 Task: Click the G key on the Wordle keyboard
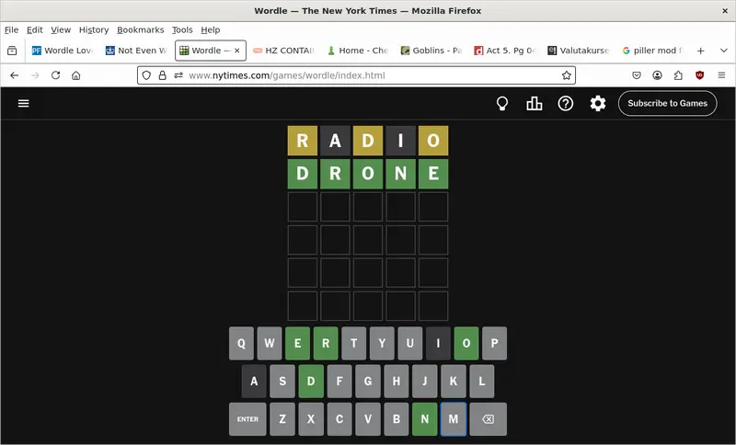[x=368, y=382]
